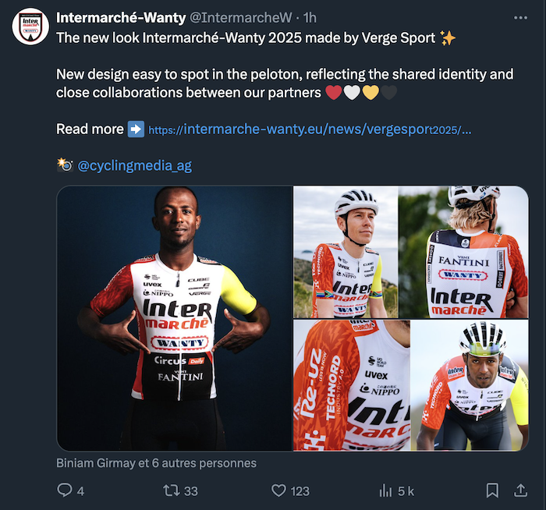Open the three-dot more options menu
The height and width of the screenshot is (510, 546).
520,17
